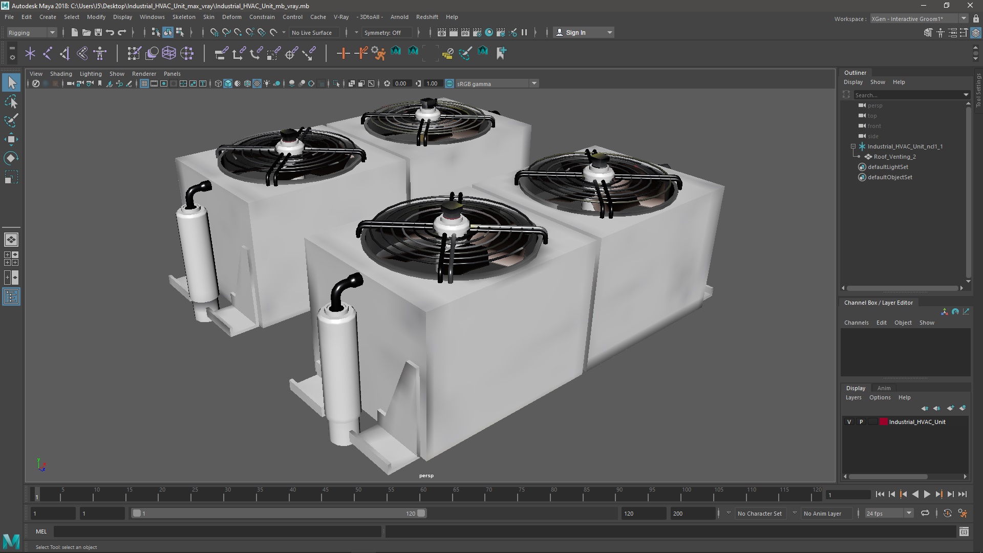
Task: Select the Move tool in the toolbox
Action: 11,139
